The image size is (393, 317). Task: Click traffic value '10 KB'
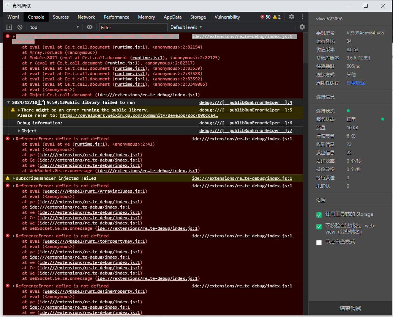[352, 128]
